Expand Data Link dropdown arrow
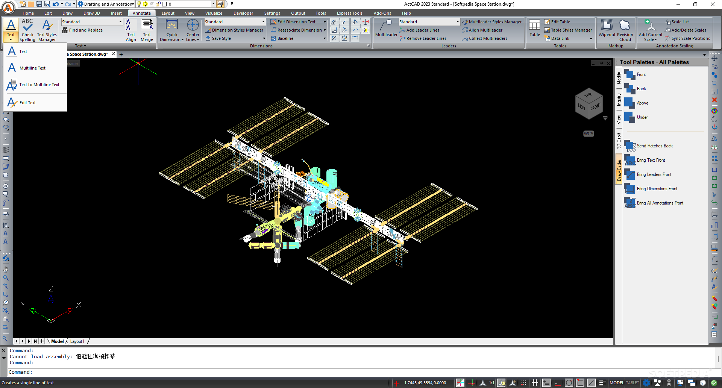This screenshot has width=722, height=388. pos(591,38)
